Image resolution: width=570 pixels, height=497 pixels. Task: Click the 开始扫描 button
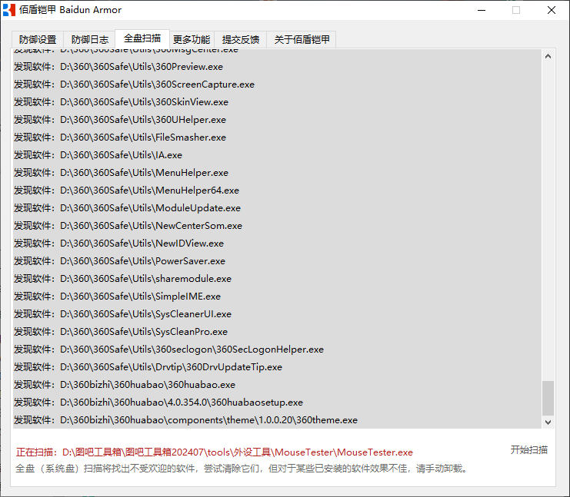[529, 450]
